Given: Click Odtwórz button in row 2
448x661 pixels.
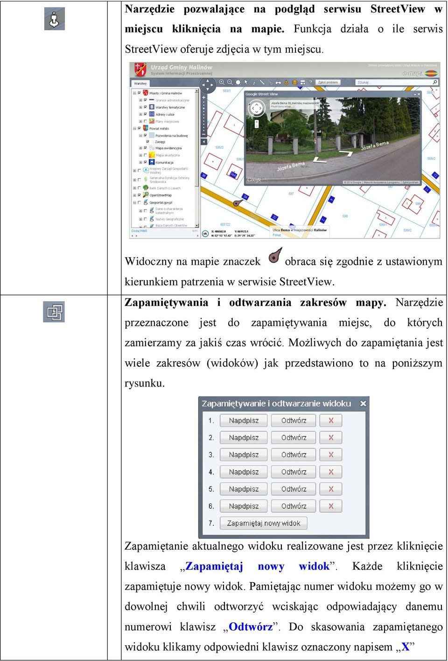Looking at the screenshot, I should (294, 438).
